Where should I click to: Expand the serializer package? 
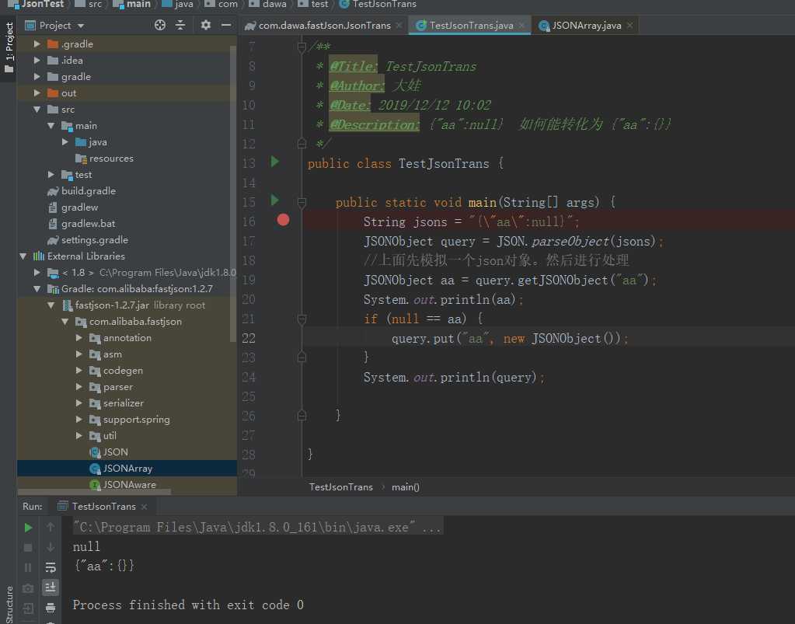pyautogui.click(x=79, y=403)
